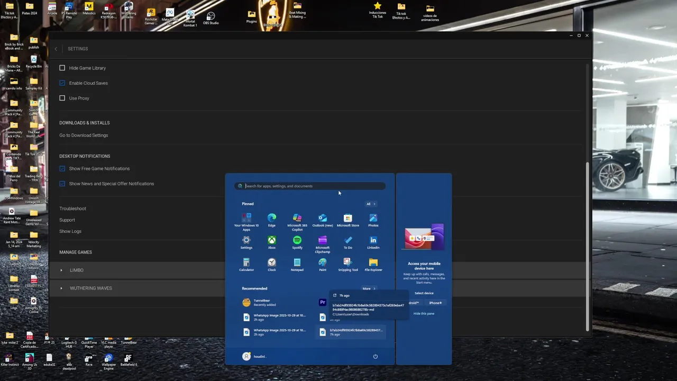Viewport: 677px width, 381px height.
Task: Select the Arcade desktop icon
Action: [52, 9]
